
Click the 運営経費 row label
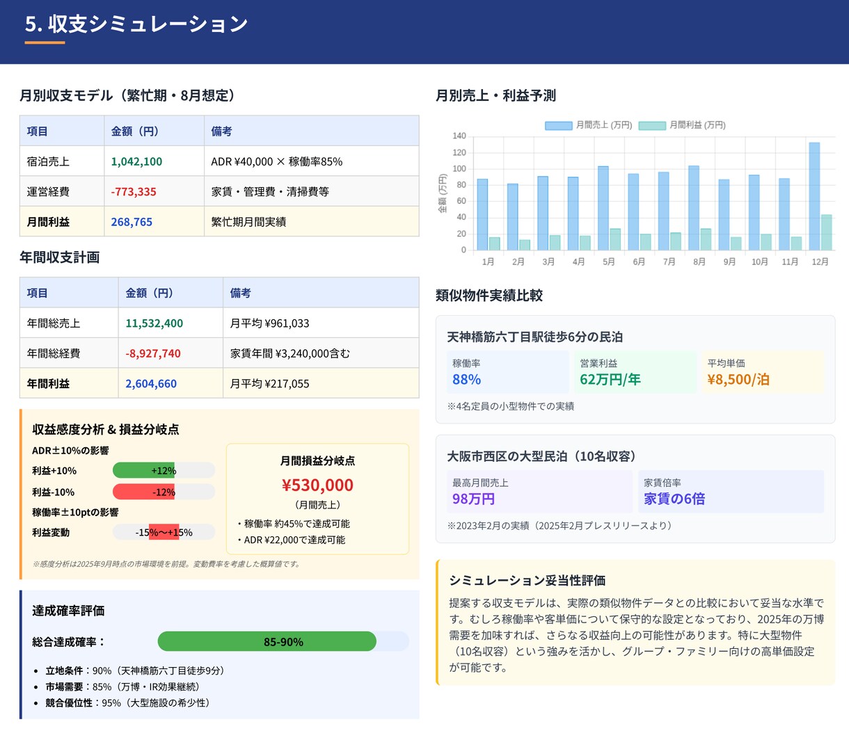point(48,191)
